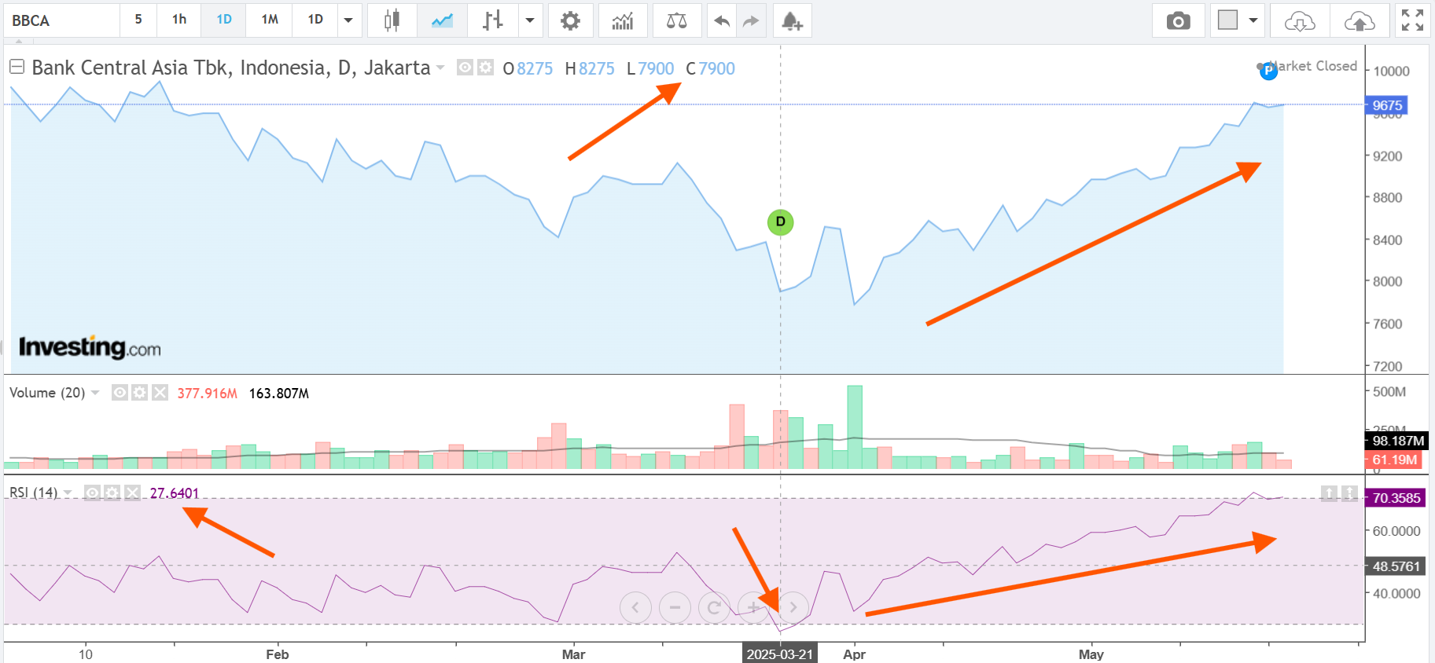Click the layout square icon

pyautogui.click(x=1227, y=20)
